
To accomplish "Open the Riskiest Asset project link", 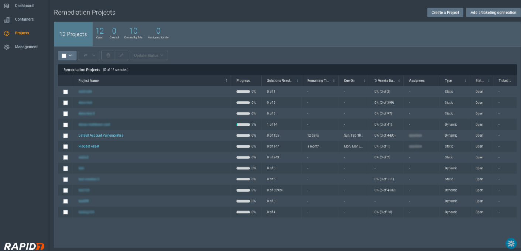I will point(89,147).
